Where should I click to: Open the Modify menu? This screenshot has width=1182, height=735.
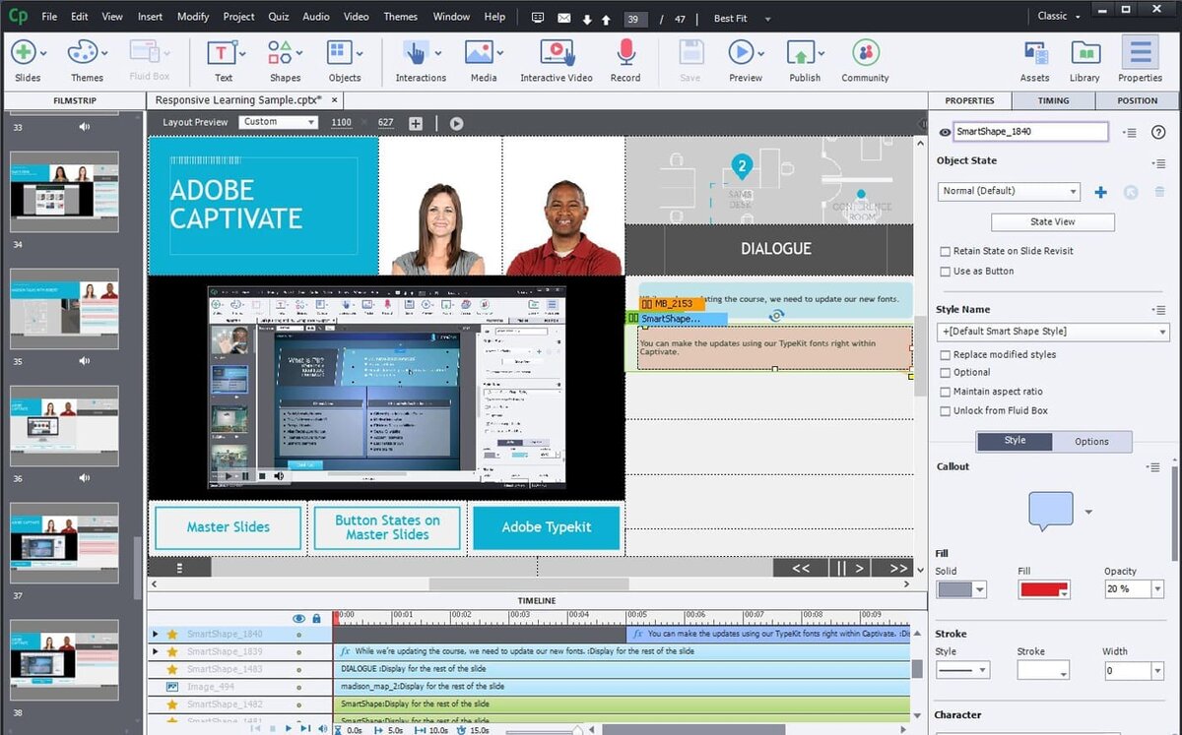[193, 17]
